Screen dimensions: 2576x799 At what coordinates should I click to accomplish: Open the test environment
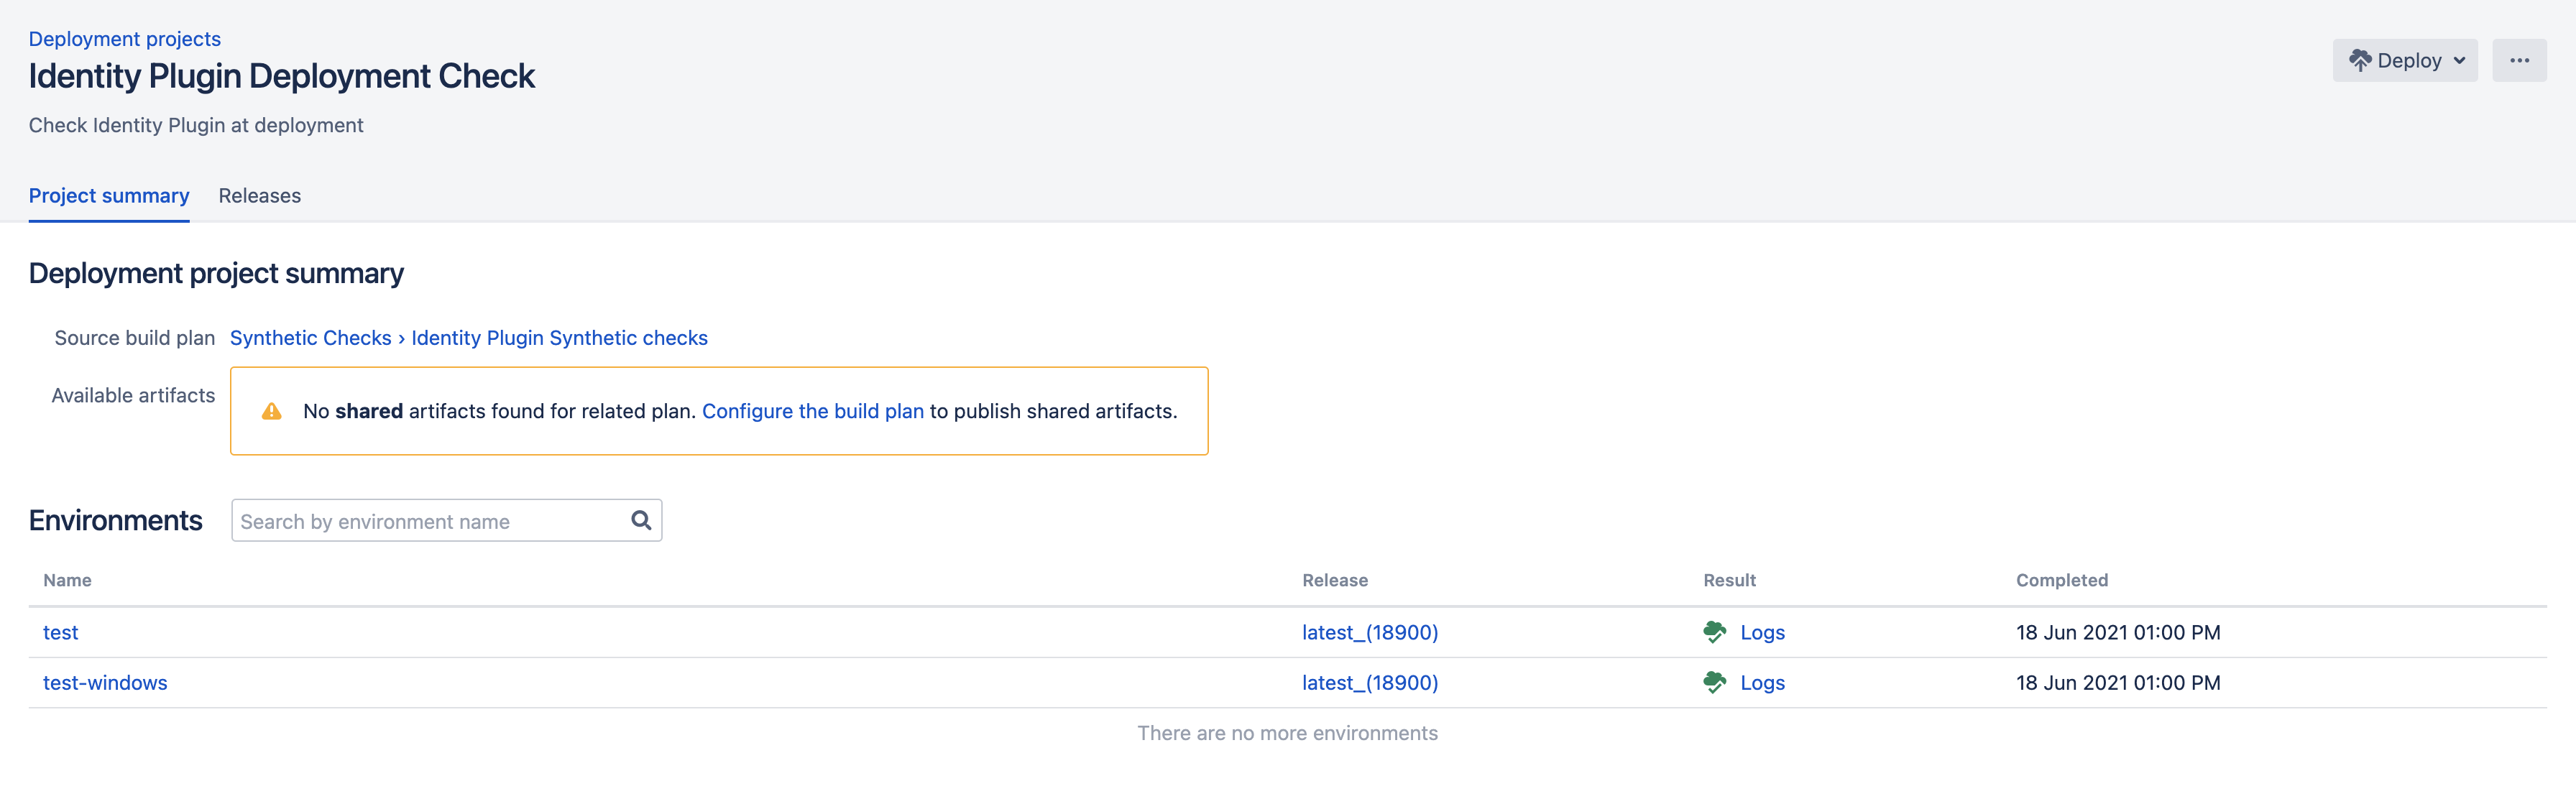61,632
